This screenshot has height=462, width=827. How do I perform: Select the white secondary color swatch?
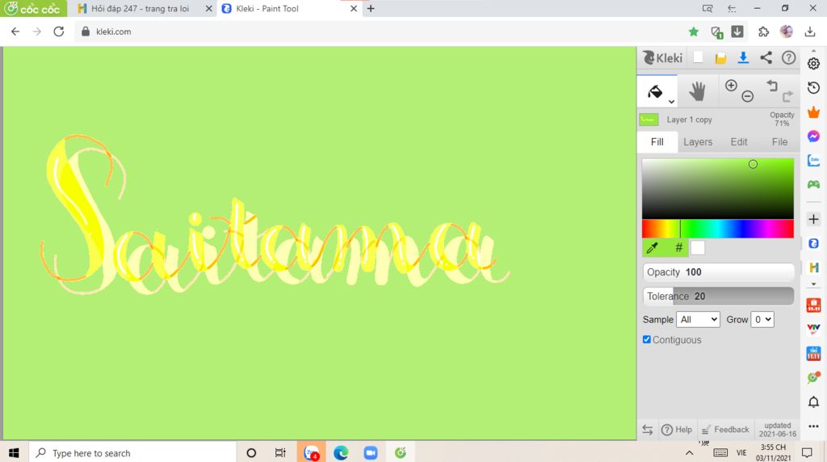point(698,247)
